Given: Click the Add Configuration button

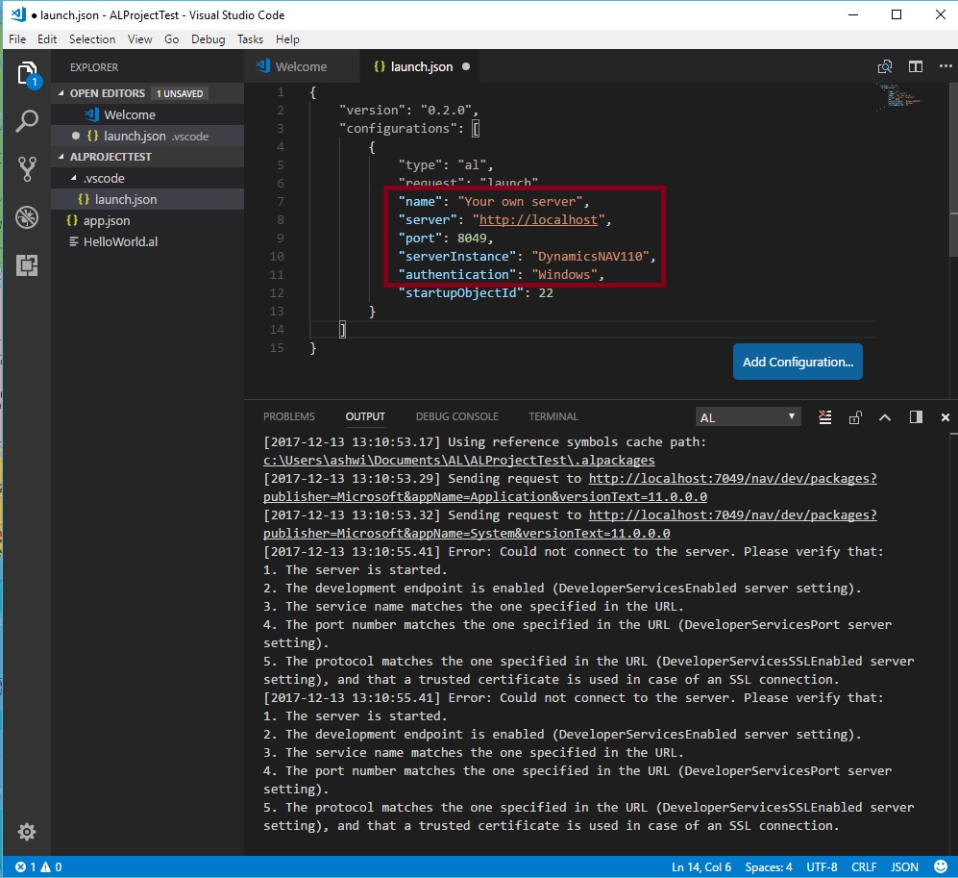Looking at the screenshot, I should pyautogui.click(x=798, y=362).
